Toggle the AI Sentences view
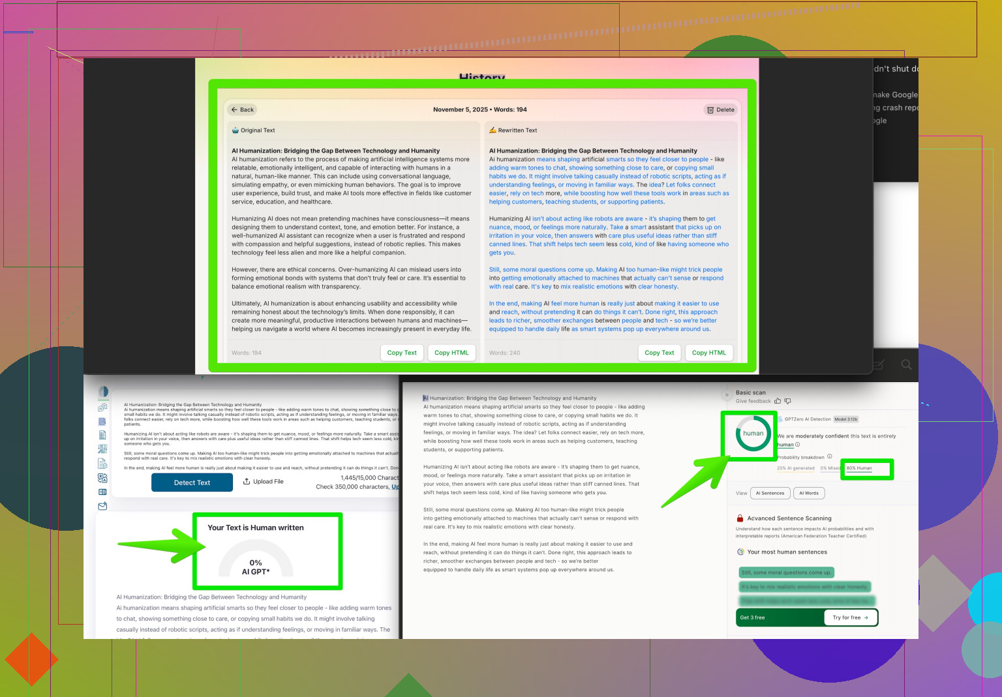1002x697 pixels. click(770, 493)
